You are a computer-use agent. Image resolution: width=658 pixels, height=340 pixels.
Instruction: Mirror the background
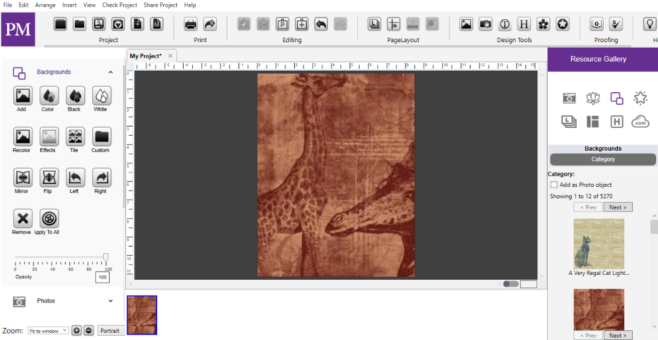coord(22,178)
